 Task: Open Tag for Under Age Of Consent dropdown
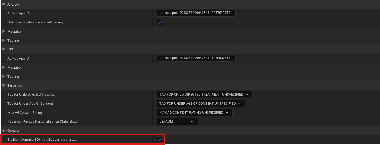coord(201,104)
